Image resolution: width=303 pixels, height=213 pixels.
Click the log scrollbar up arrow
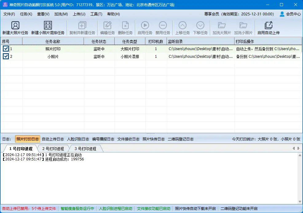300,155
